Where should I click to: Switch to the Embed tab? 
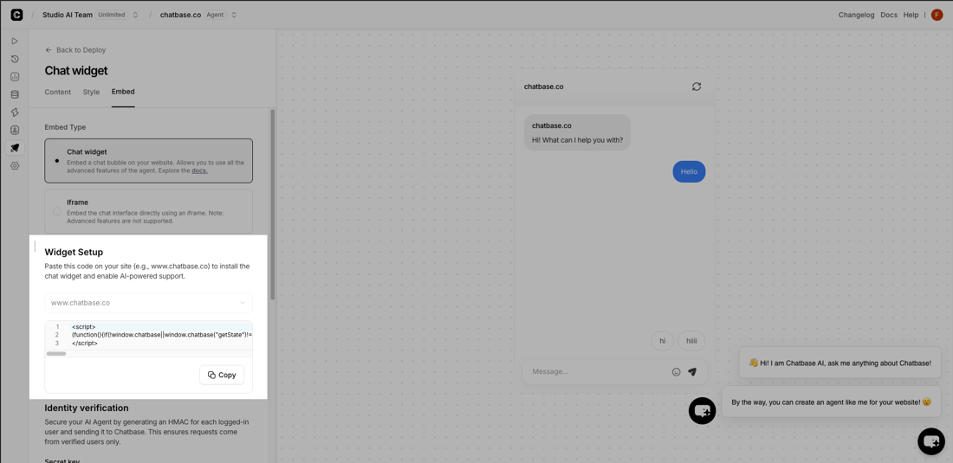point(123,92)
